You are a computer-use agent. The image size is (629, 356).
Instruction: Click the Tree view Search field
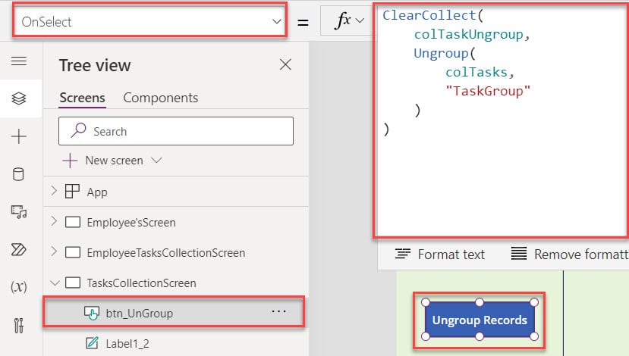(x=176, y=131)
